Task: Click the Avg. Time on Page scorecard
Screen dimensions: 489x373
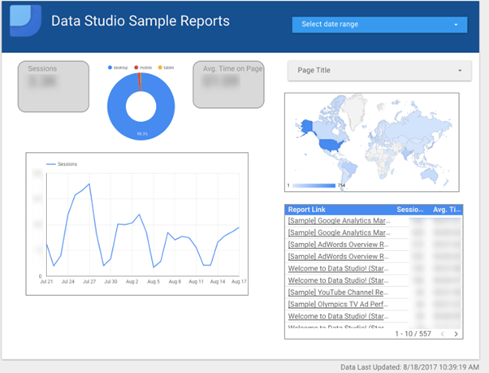Action: tap(228, 85)
